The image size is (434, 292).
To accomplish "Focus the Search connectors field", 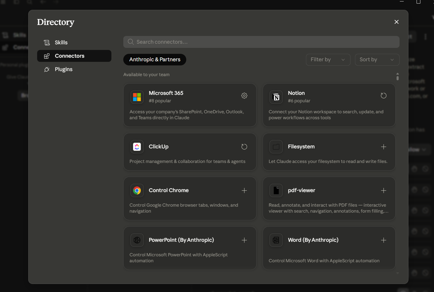I will click(x=261, y=42).
